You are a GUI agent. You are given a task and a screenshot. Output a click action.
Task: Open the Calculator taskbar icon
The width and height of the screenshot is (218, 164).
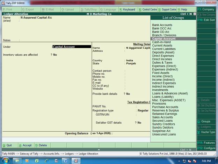click(57, 161)
